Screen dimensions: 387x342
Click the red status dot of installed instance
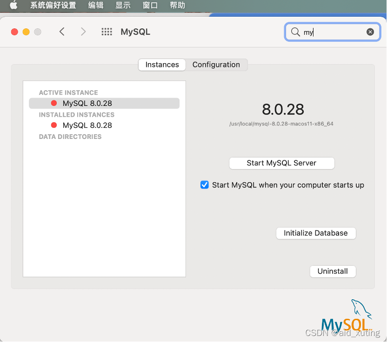click(x=54, y=125)
